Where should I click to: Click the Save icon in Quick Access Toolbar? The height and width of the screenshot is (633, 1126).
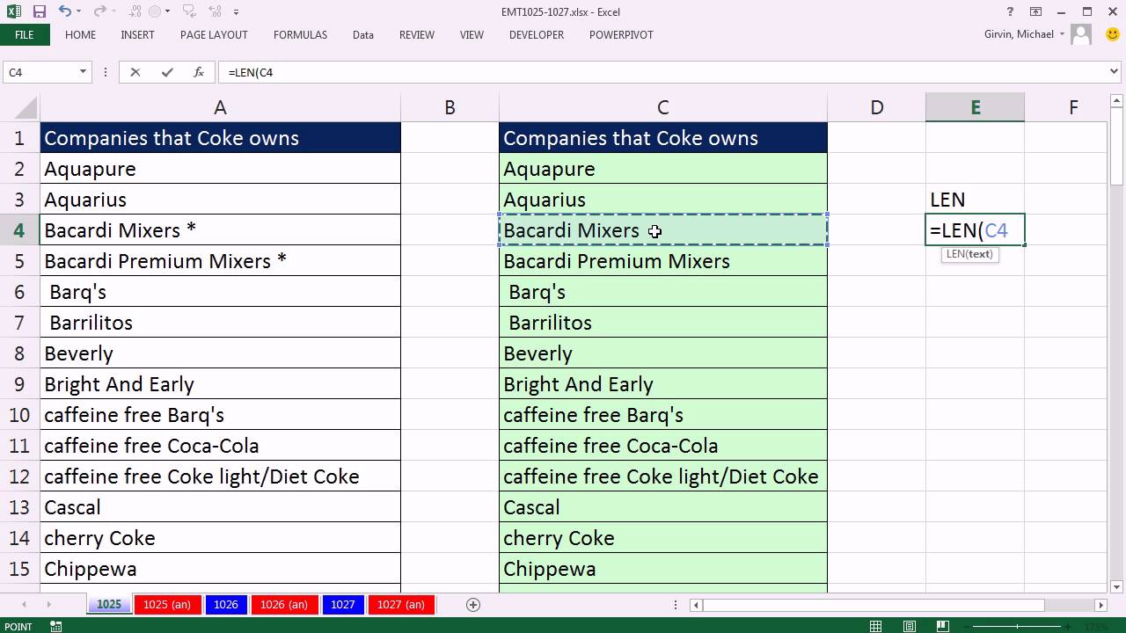click(x=39, y=12)
